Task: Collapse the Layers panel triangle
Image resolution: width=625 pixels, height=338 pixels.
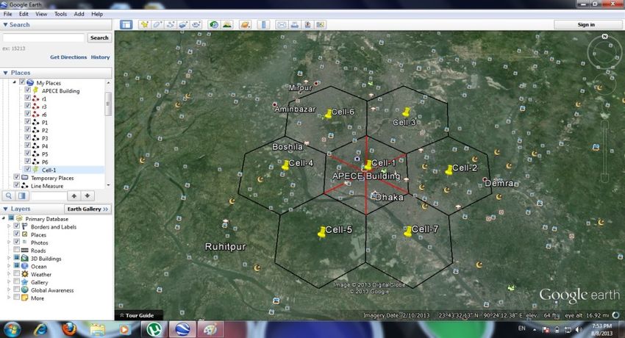Action: pyautogui.click(x=5, y=209)
